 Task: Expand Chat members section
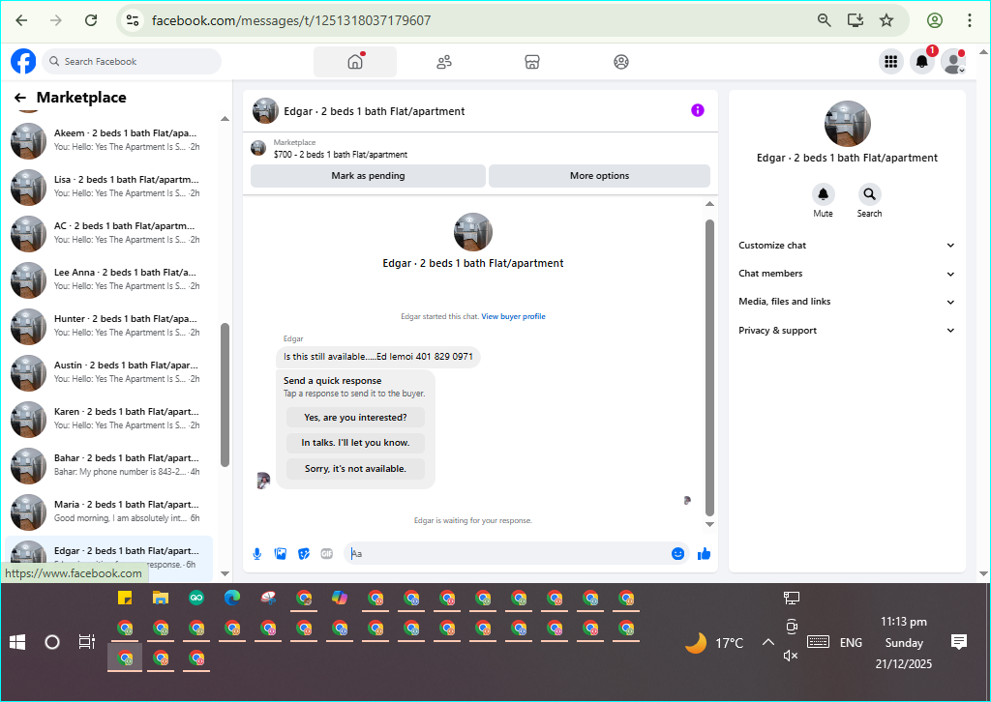click(x=846, y=274)
